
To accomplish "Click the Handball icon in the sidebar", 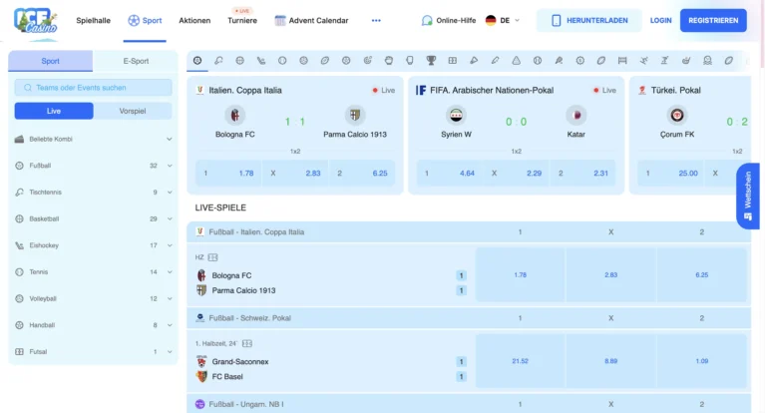I will click(x=20, y=324).
